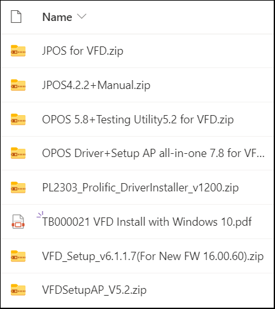Click the file type column header icon
Screen dimensions: 275x309
[16, 17]
